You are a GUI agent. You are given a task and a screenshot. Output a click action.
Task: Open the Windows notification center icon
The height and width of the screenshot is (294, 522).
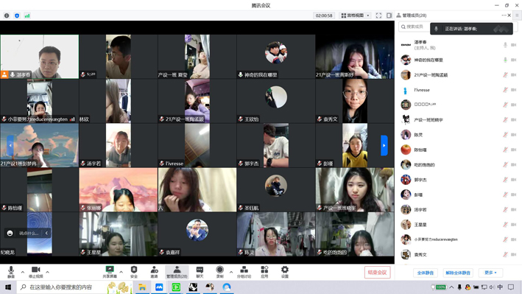pyautogui.click(x=511, y=287)
